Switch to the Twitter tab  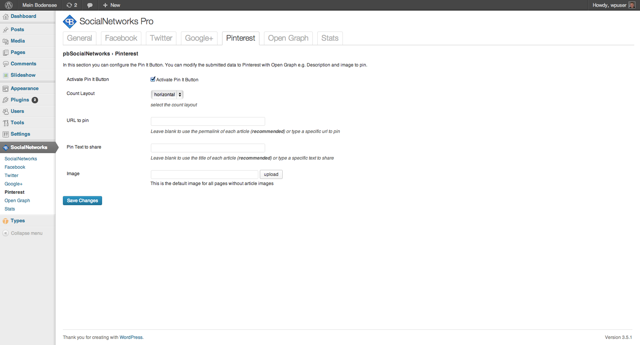[161, 38]
